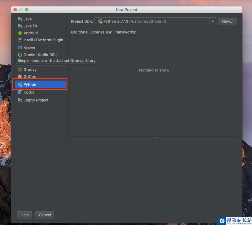
Task: Click the Kotlin K logo icon
Action: tap(20, 92)
